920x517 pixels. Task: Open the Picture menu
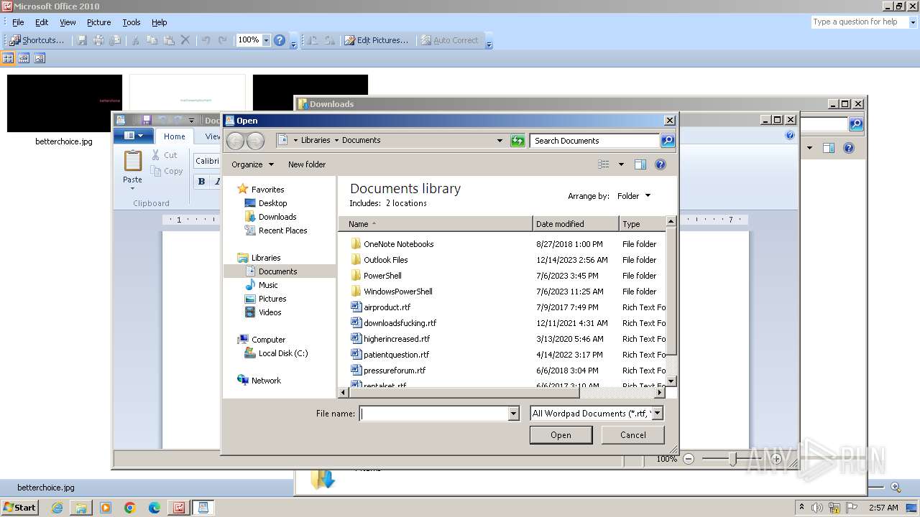click(98, 22)
